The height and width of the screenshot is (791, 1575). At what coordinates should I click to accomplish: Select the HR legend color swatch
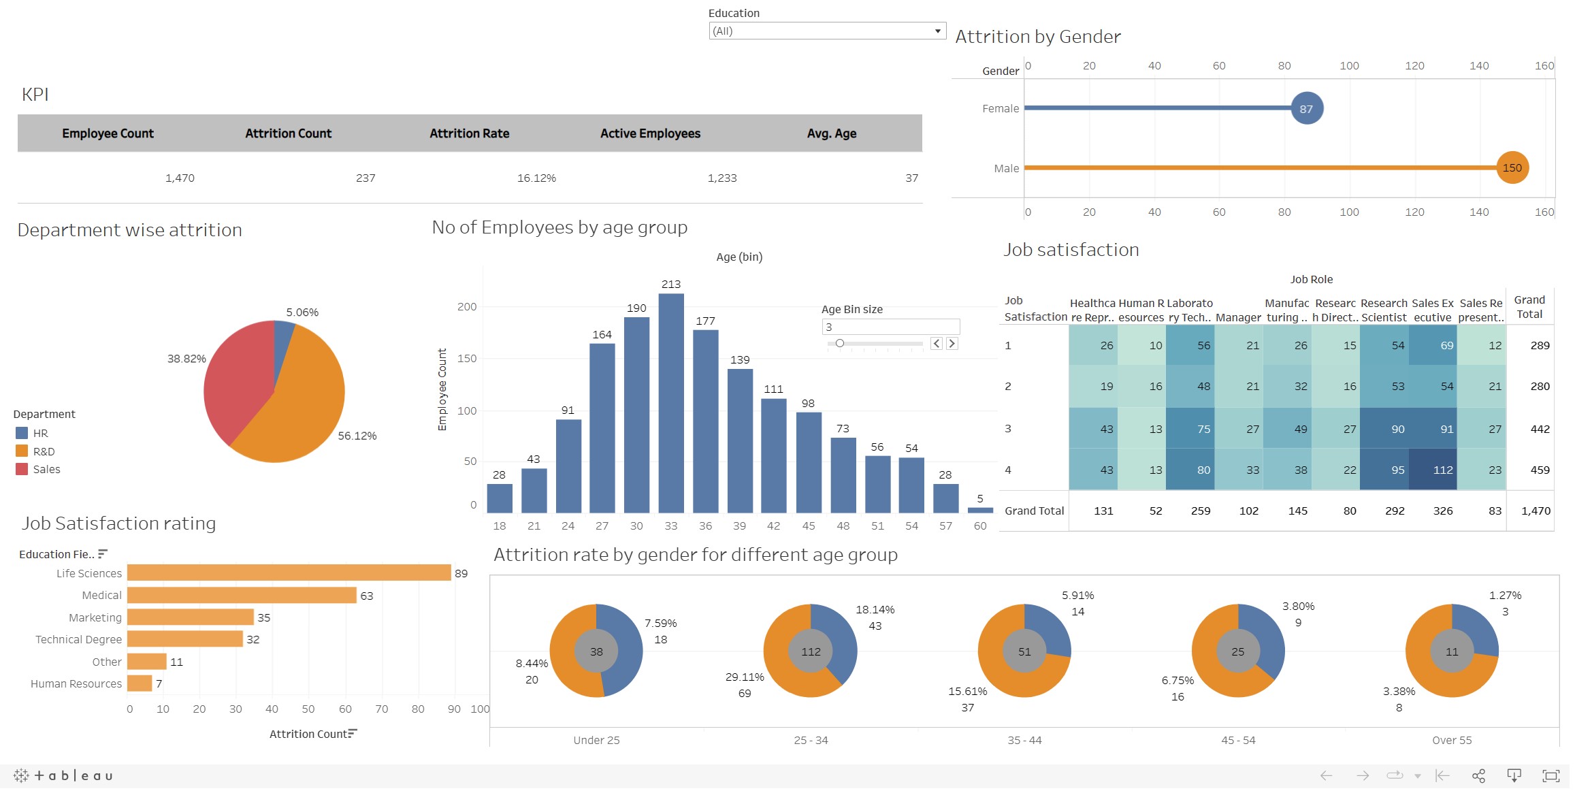[x=22, y=433]
